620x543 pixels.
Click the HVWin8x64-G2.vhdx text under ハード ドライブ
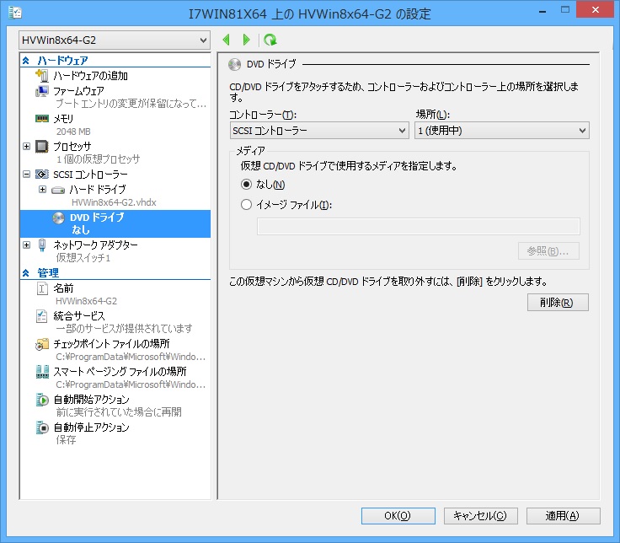point(114,202)
